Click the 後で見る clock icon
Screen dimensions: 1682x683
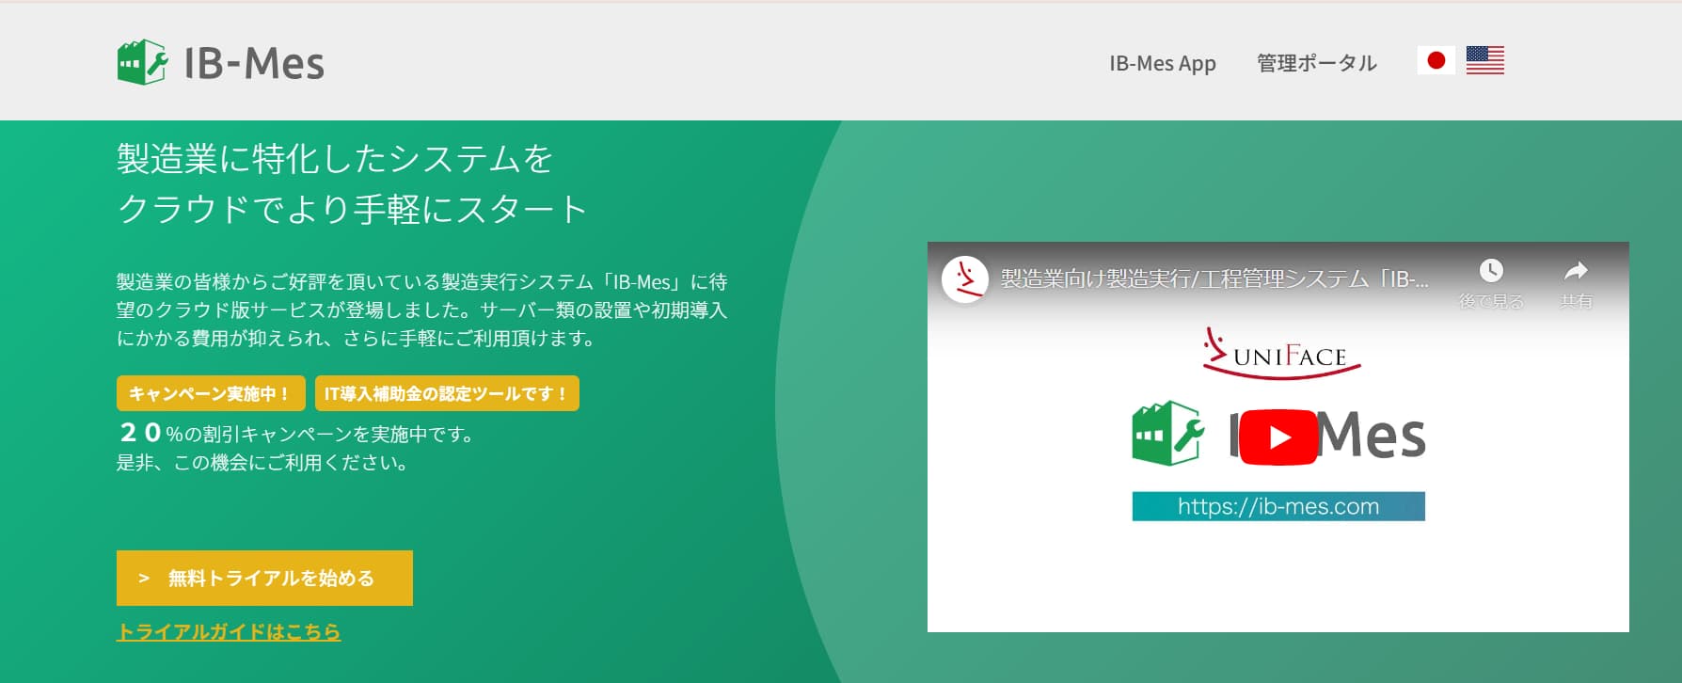(x=1491, y=271)
